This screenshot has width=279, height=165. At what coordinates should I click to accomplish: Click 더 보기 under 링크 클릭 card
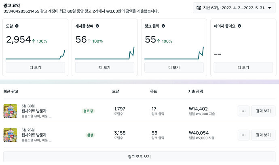point(174,67)
